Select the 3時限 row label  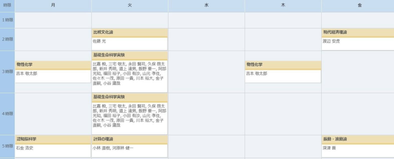7,72
